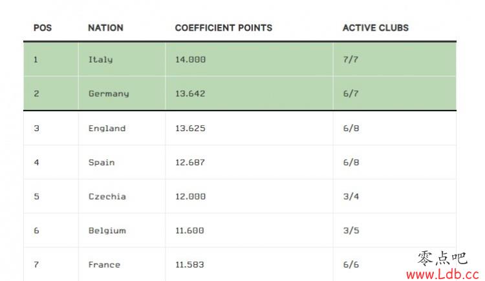Viewport: 485px width, 281px height.
Task: Click Czechia's 3/4 active clubs value
Action: [351, 196]
